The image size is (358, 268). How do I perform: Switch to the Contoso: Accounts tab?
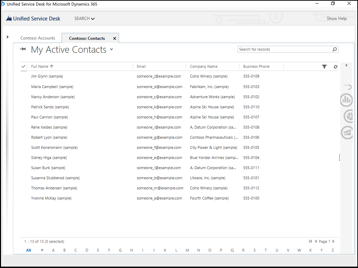pos(38,38)
